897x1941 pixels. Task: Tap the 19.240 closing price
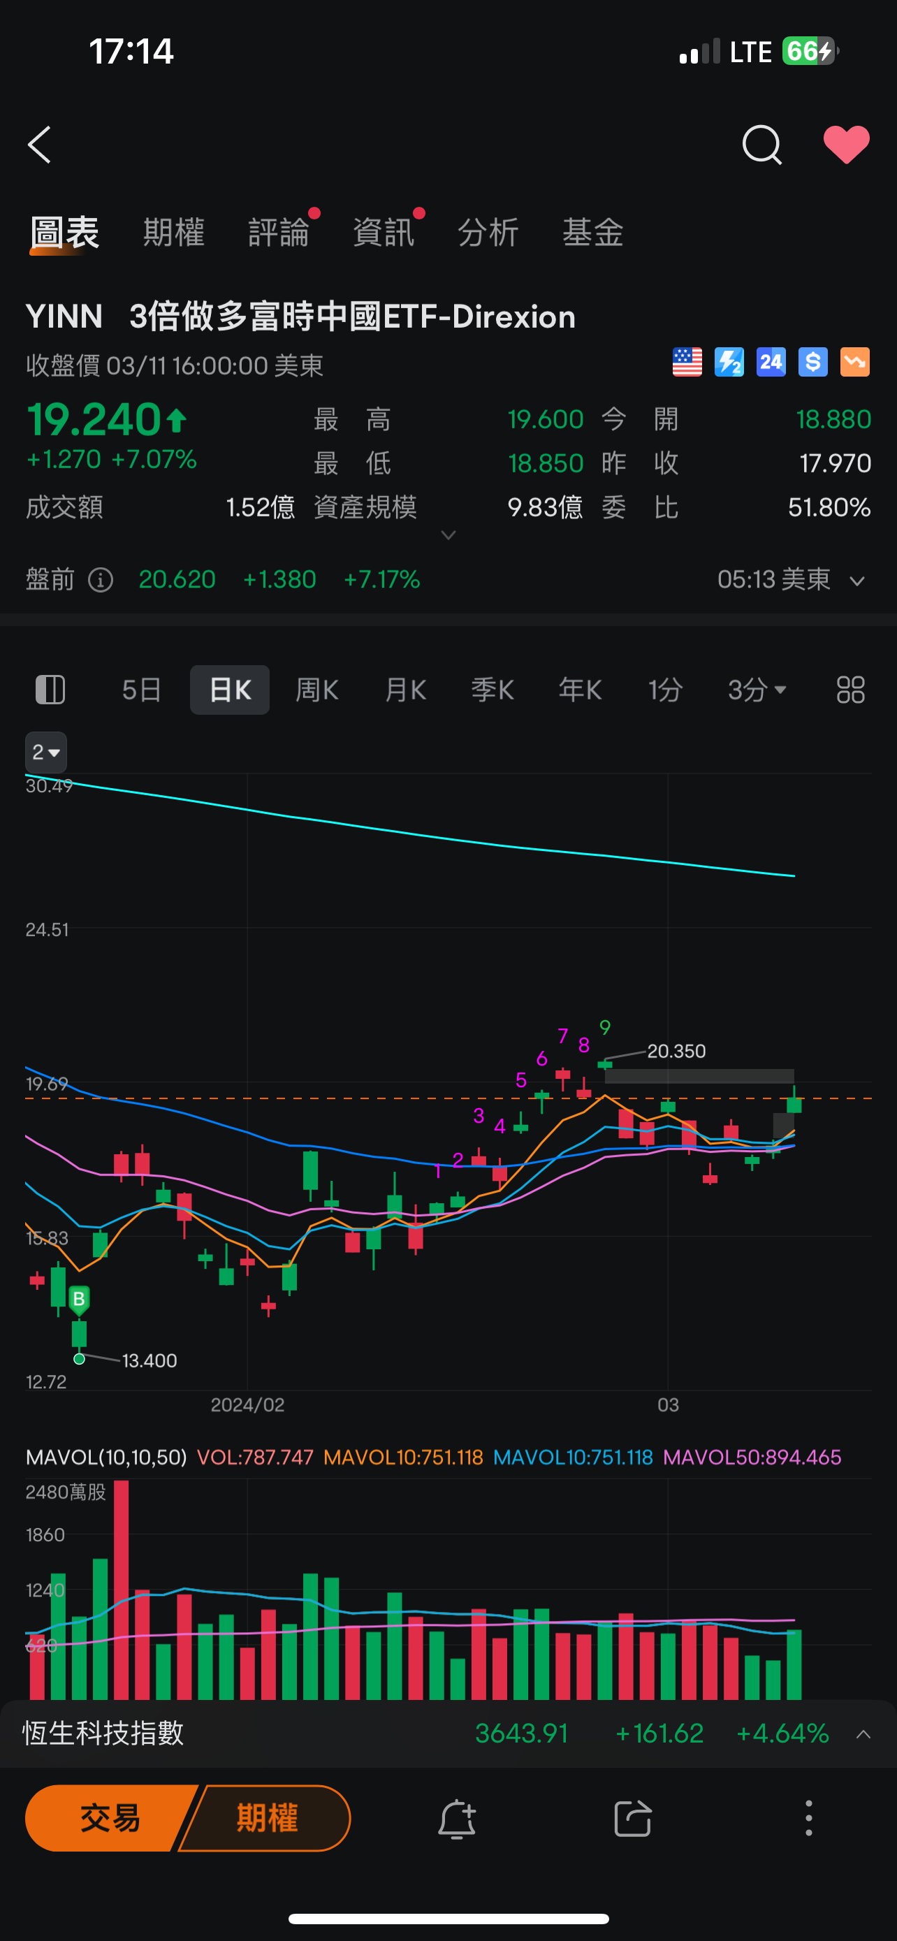point(94,419)
